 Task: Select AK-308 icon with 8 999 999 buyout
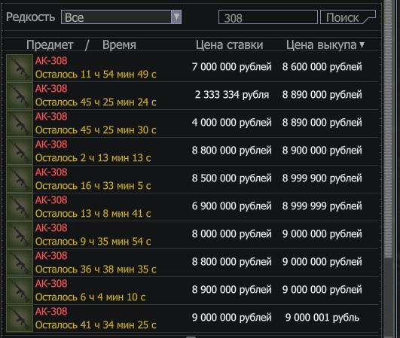click(20, 207)
